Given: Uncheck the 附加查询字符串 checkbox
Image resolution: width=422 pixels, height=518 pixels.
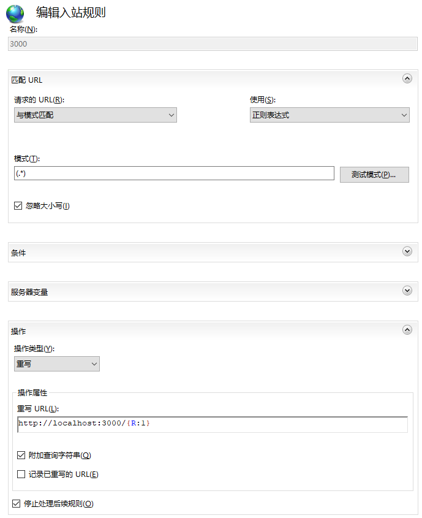Looking at the screenshot, I should [21, 455].
